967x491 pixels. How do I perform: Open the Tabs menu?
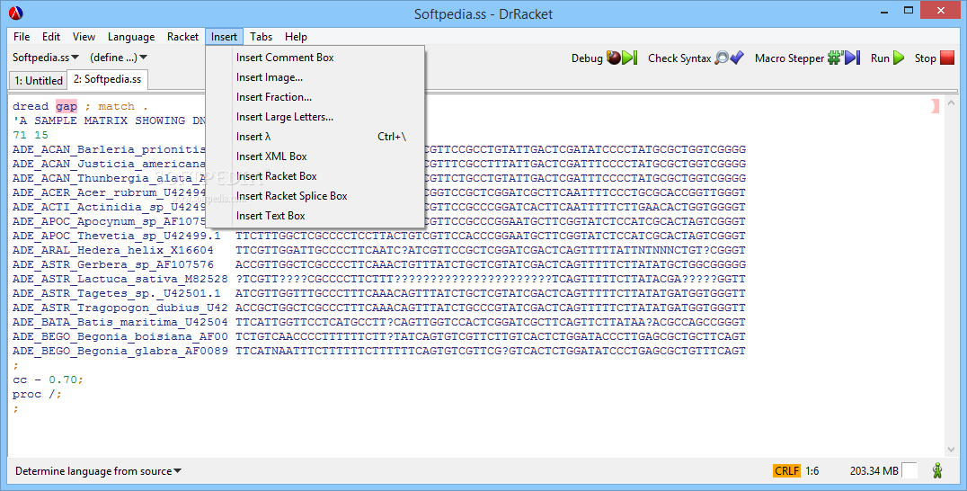[261, 36]
